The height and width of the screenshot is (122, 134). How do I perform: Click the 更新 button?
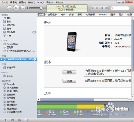point(69,72)
